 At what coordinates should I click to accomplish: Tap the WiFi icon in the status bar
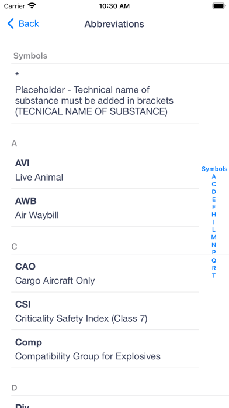[32, 6]
